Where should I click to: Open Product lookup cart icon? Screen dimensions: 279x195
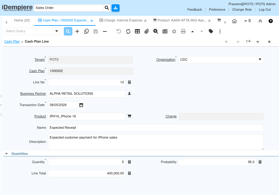[x=129, y=116]
